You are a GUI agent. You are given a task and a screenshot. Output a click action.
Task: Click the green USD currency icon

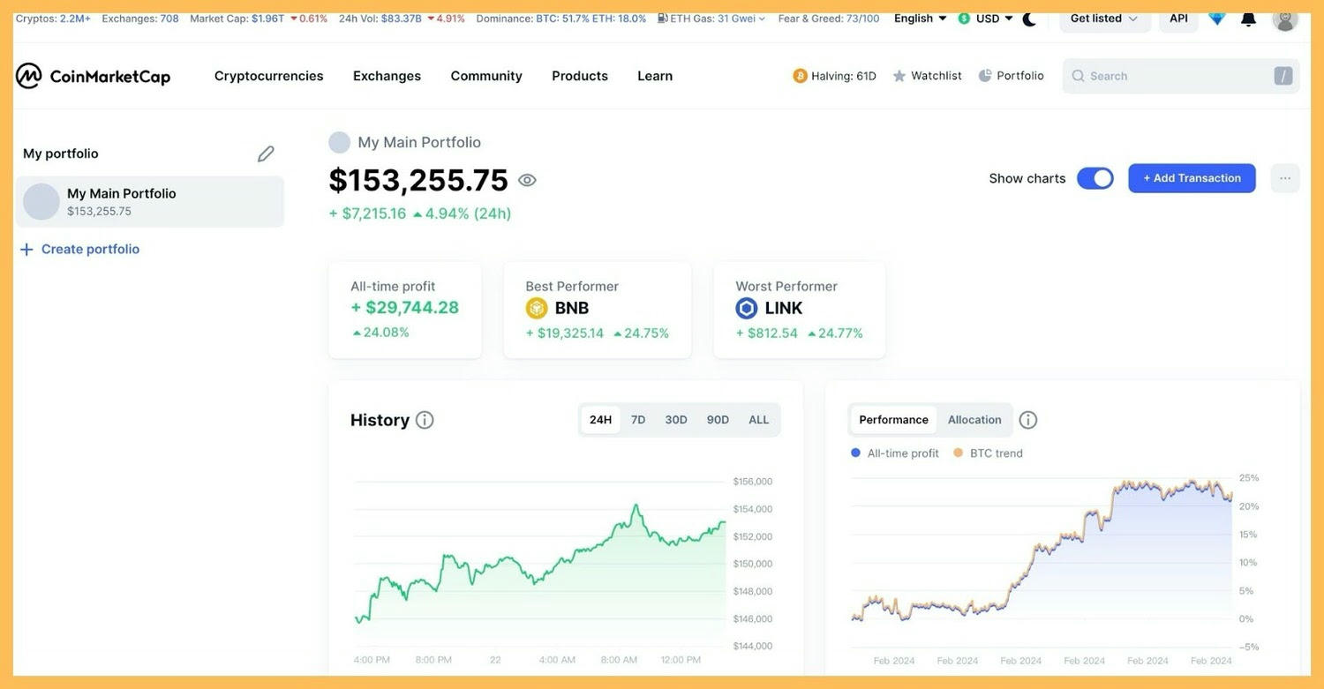(x=964, y=19)
